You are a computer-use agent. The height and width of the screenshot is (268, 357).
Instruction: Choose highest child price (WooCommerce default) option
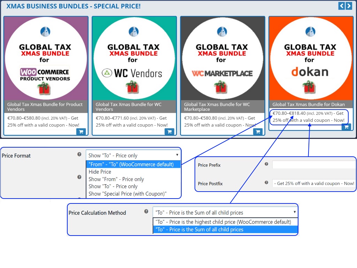[225, 222]
